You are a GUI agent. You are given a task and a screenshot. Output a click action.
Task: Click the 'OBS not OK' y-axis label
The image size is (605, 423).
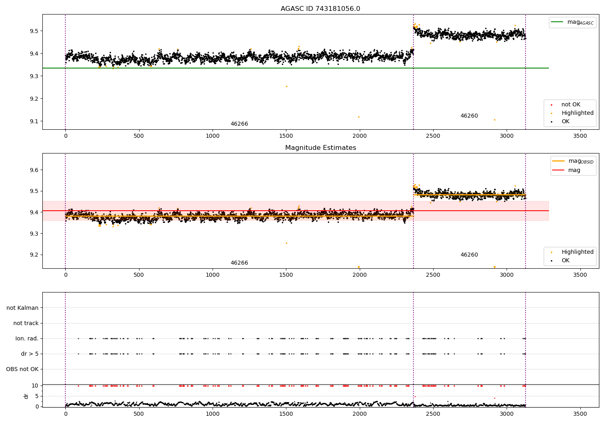click(x=22, y=369)
